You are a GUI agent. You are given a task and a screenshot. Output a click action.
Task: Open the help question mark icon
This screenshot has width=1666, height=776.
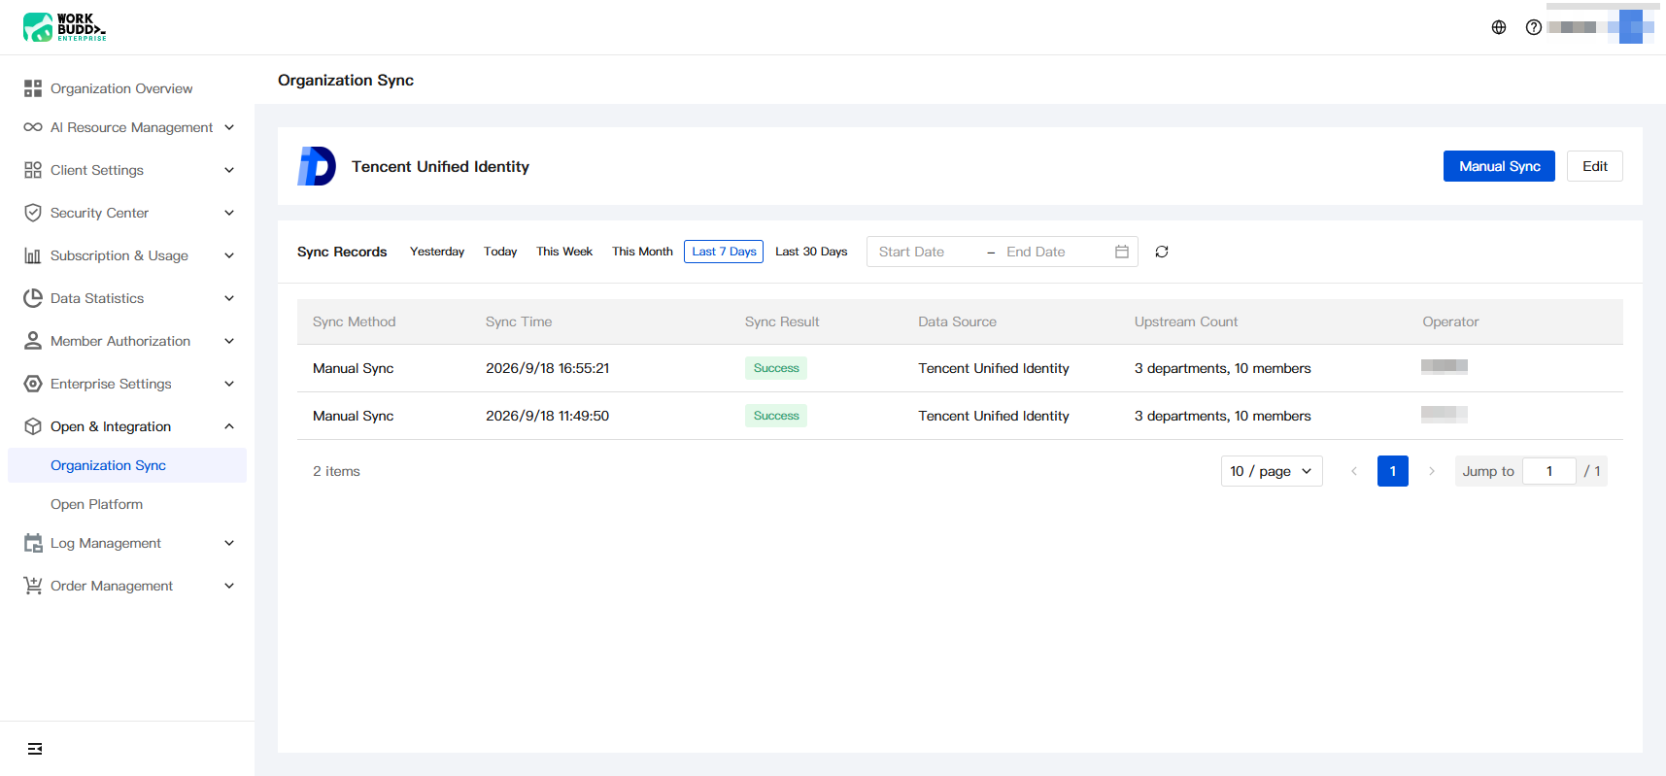click(x=1534, y=27)
